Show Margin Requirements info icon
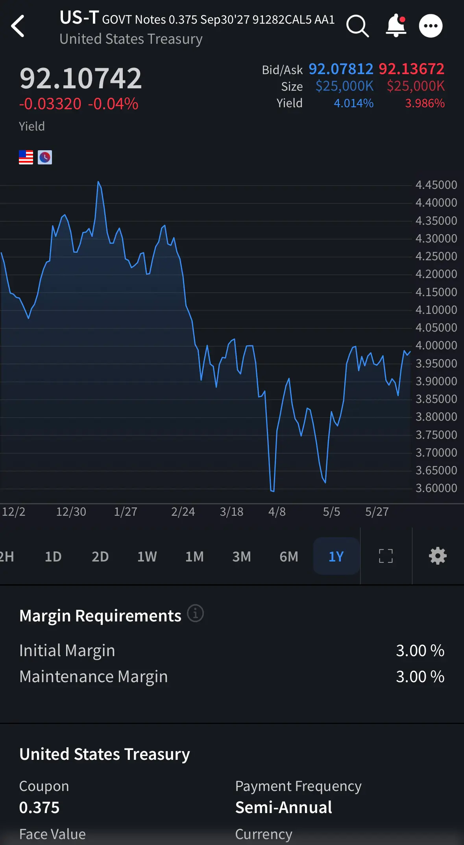Image resolution: width=464 pixels, height=845 pixels. (195, 613)
